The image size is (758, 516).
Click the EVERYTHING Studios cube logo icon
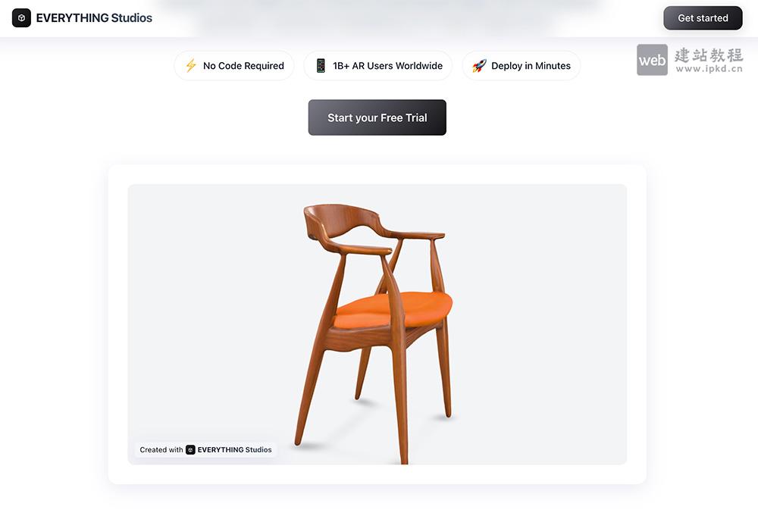coord(21,18)
